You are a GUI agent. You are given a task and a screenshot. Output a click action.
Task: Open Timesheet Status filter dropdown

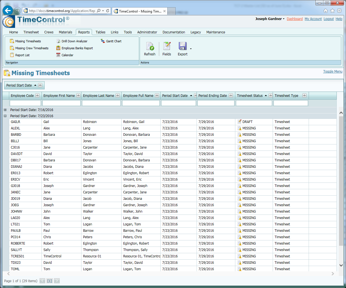tap(270, 95)
